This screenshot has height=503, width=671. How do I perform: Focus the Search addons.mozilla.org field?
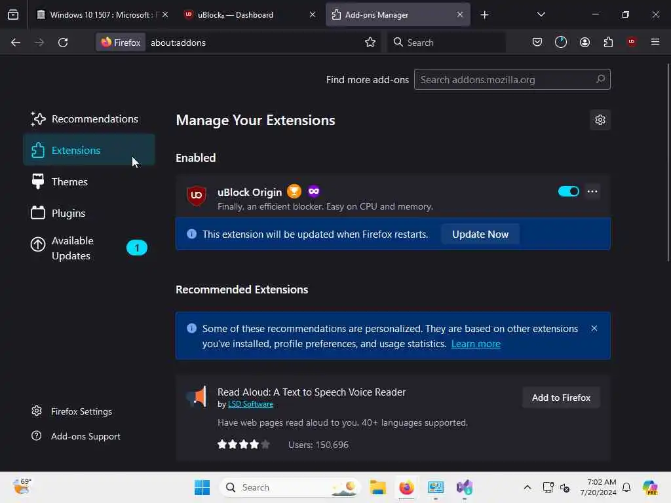512,79
